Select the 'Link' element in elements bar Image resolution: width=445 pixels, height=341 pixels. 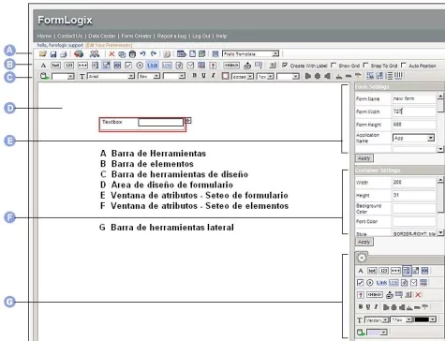(x=153, y=66)
